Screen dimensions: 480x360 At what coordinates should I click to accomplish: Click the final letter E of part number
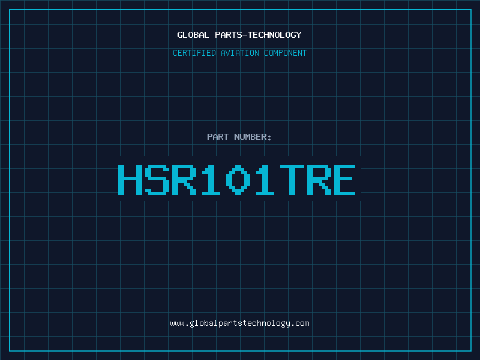pos(344,180)
